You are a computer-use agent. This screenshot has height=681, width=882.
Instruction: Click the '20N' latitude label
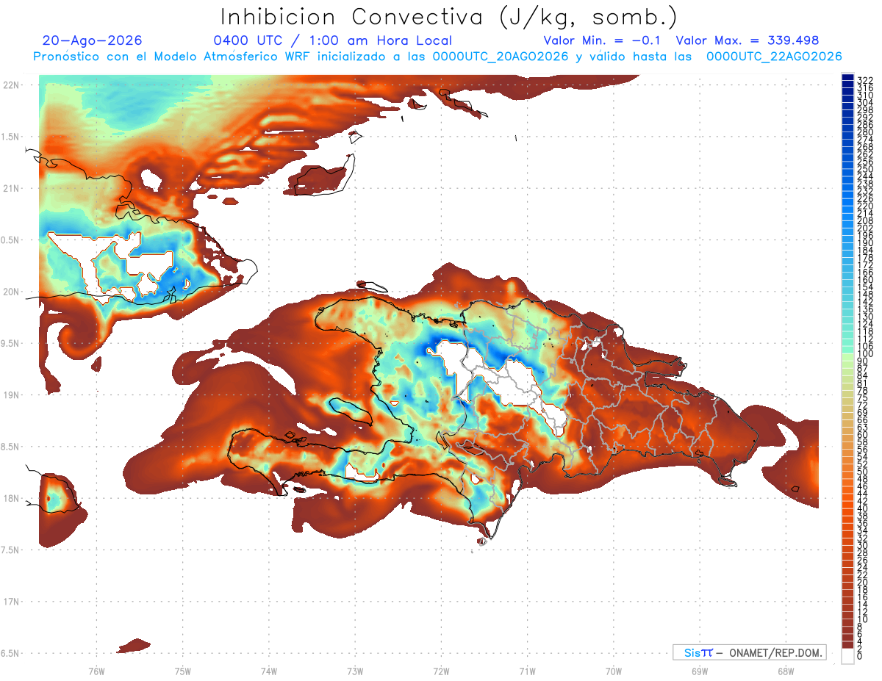[11, 292]
